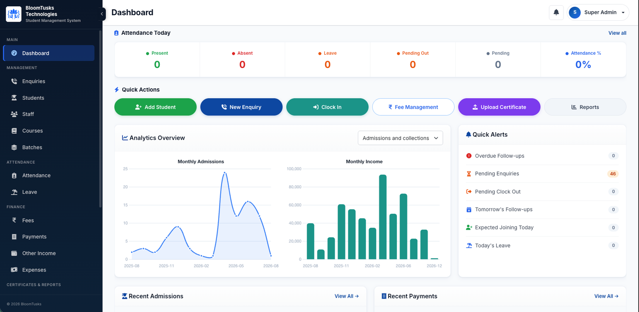The height and width of the screenshot is (312, 639).
Task: Click the Attendance % stat card
Action: click(583, 60)
